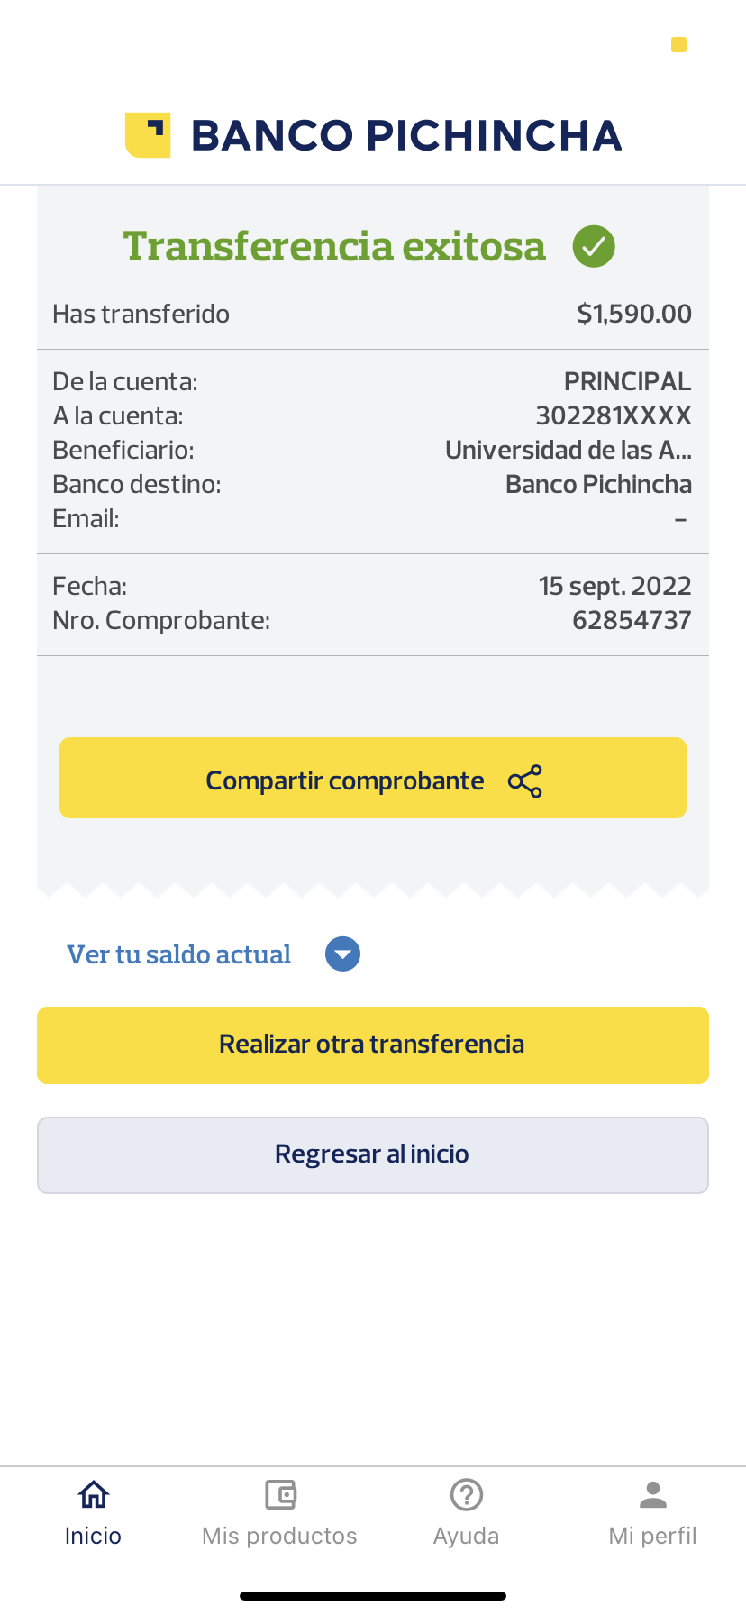Click Realizar otra transferencia button
The width and height of the screenshot is (746, 1615).
[373, 1045]
